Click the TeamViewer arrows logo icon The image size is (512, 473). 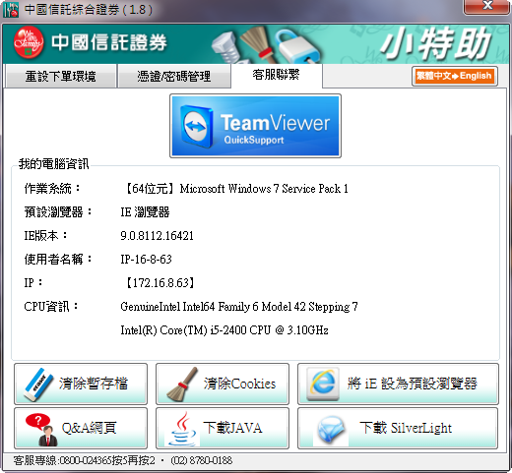(196, 126)
